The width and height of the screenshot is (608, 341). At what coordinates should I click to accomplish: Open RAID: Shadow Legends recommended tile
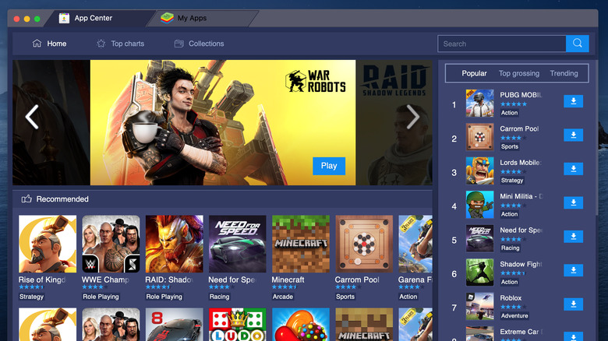point(174,244)
